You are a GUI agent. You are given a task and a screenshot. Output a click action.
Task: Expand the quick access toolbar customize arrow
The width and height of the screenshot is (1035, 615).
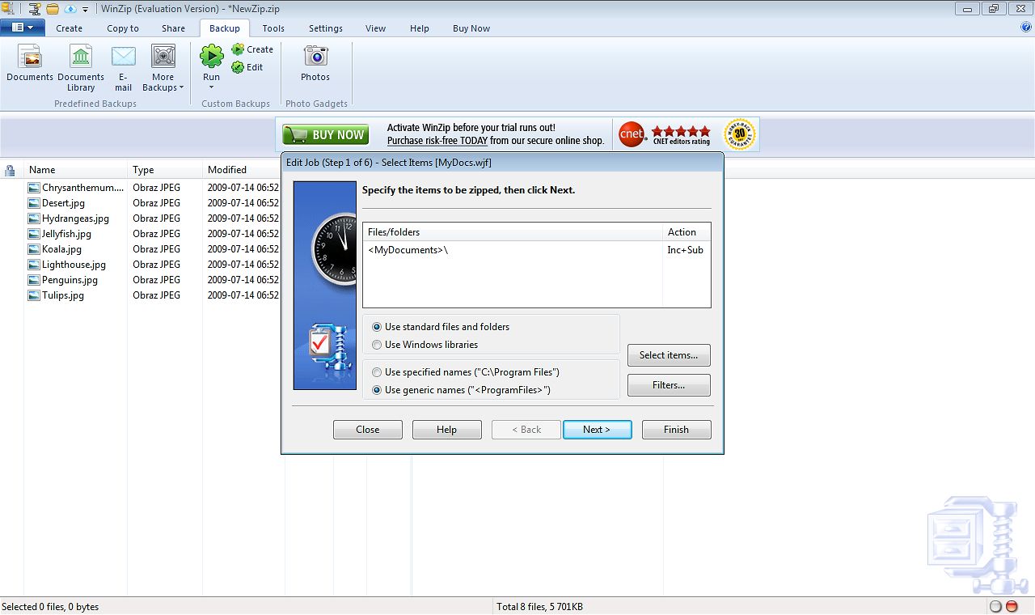pyautogui.click(x=85, y=10)
